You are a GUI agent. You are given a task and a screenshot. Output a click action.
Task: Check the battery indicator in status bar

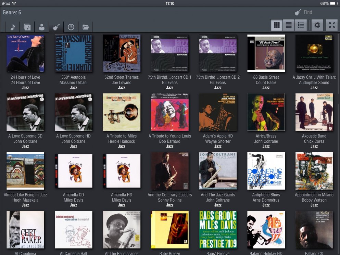coord(334,3)
